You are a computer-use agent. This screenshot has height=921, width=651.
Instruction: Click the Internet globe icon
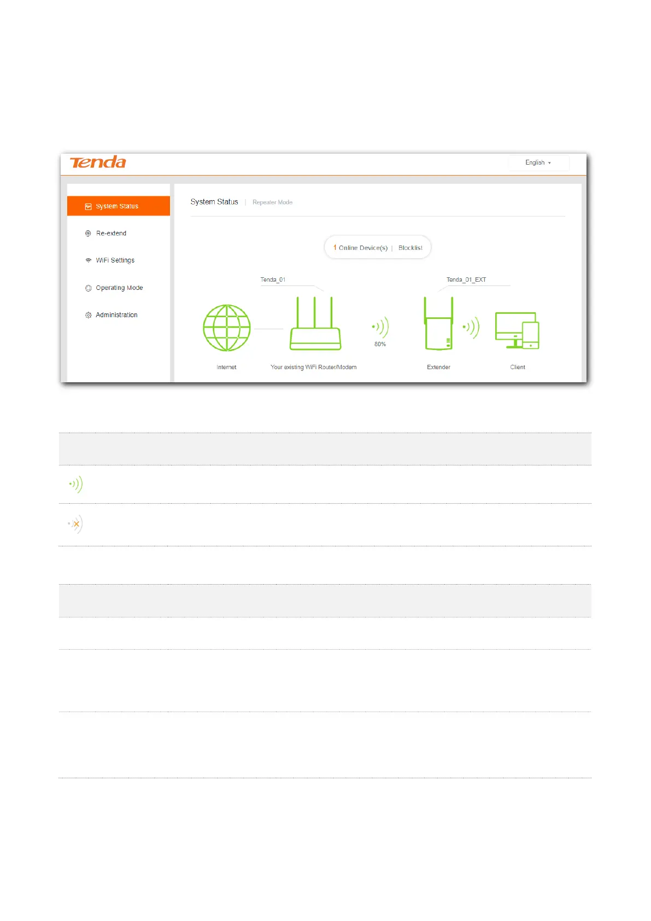[227, 328]
